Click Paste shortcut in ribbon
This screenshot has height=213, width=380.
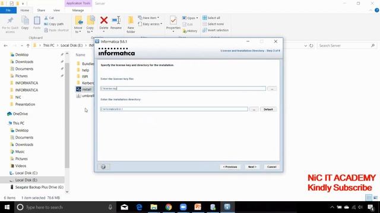click(x=56, y=30)
